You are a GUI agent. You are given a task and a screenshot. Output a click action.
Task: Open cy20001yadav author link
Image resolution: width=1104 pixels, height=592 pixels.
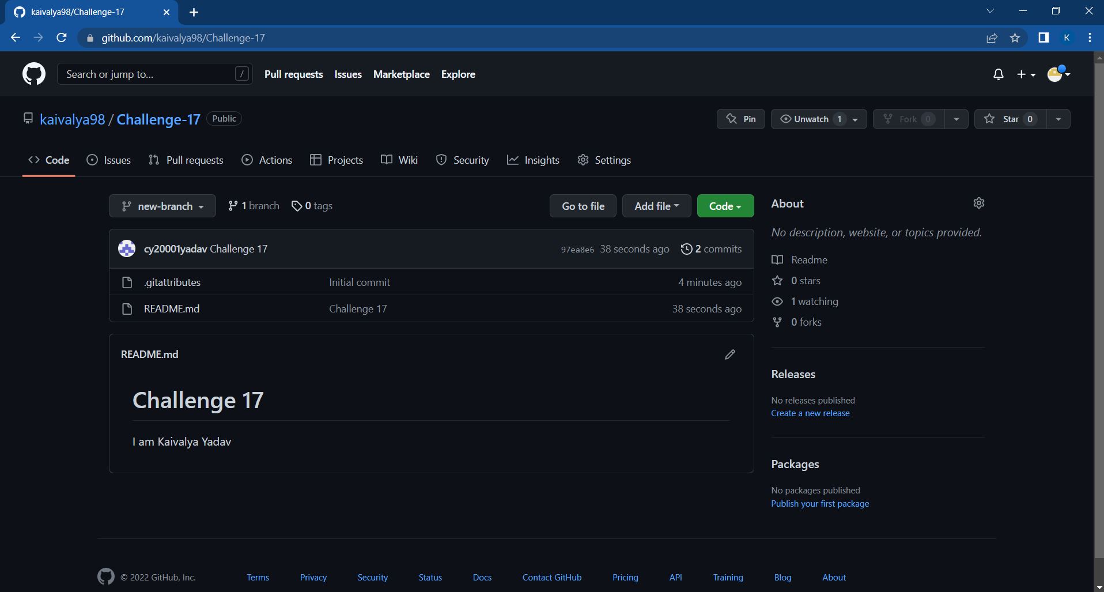click(175, 249)
